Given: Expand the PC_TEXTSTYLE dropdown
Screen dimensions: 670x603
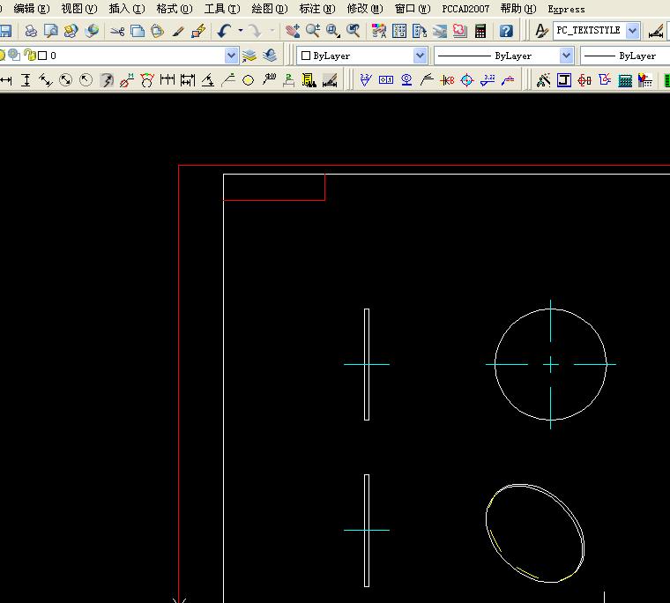Looking at the screenshot, I should pyautogui.click(x=633, y=31).
